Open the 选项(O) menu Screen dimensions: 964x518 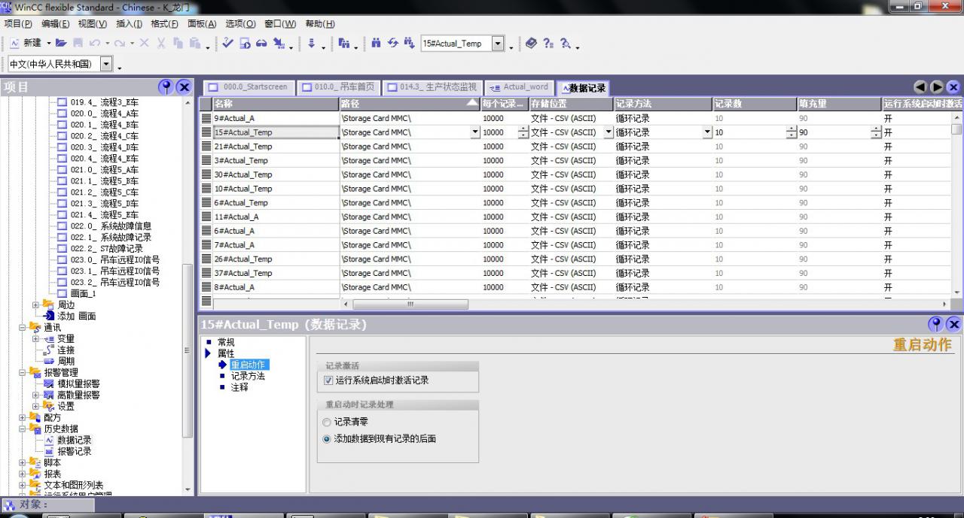tap(240, 24)
